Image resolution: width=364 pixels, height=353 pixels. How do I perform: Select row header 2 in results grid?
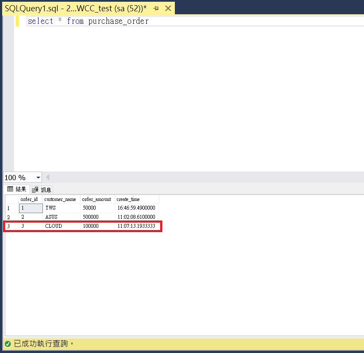(12, 217)
